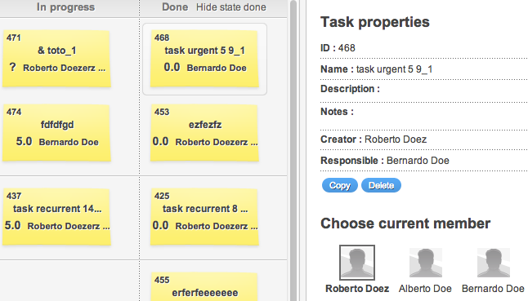Open task 455 erferfeeeeeee note
Screen dimensions: 528x301
coord(204,286)
